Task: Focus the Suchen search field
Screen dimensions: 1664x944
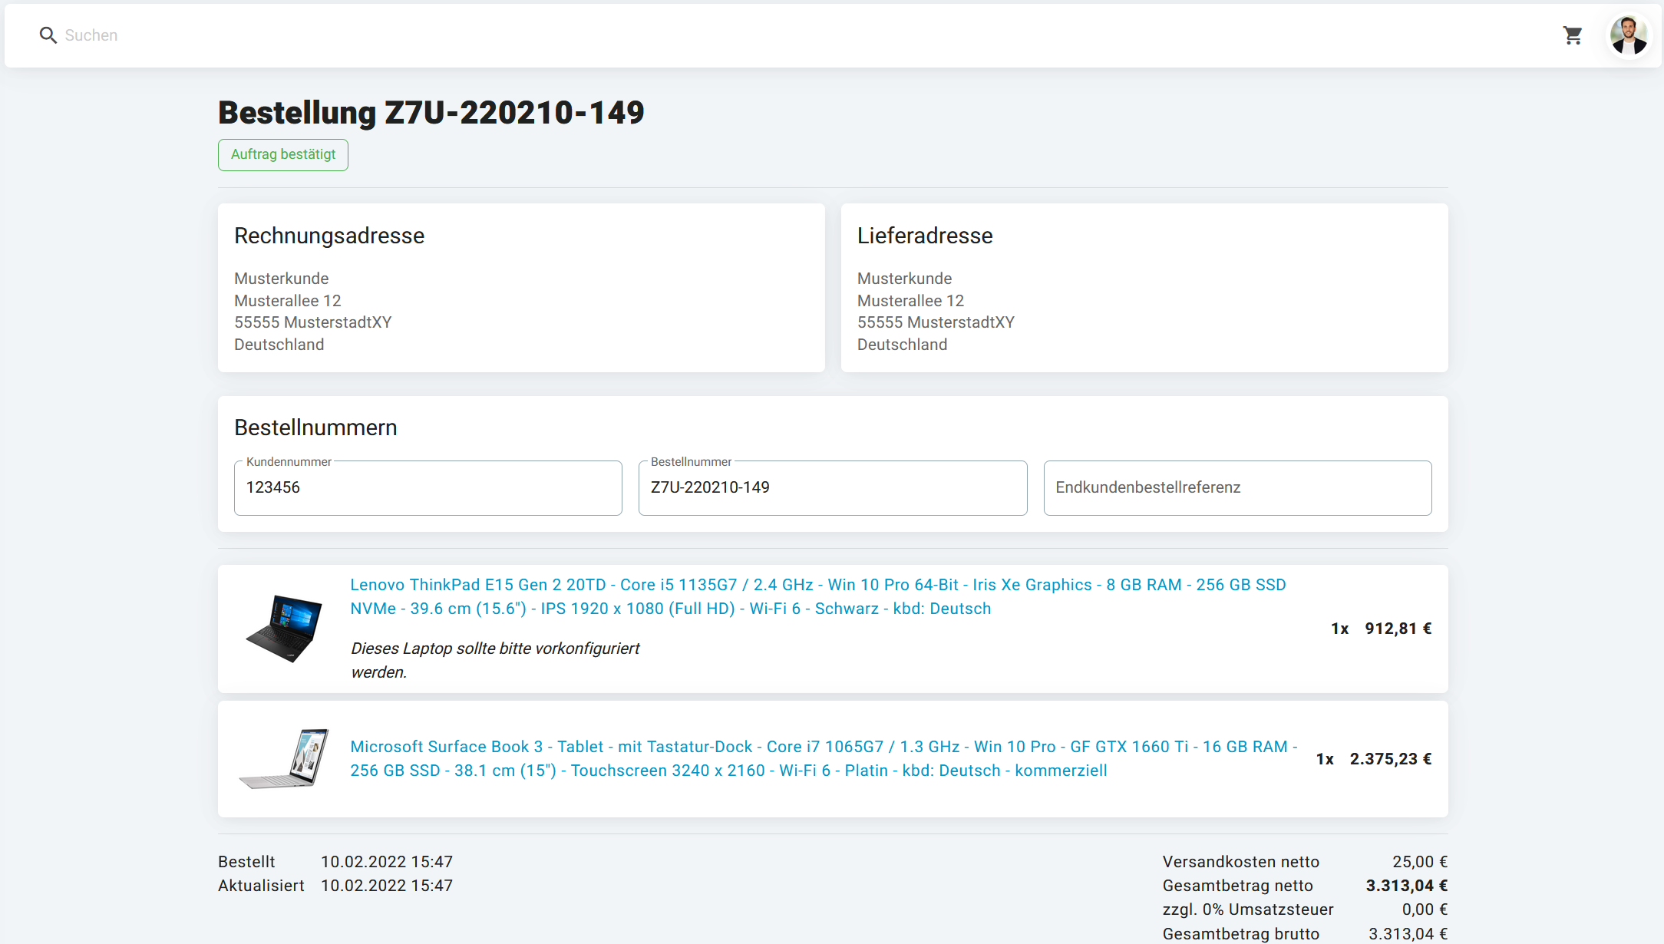Action: (x=461, y=35)
